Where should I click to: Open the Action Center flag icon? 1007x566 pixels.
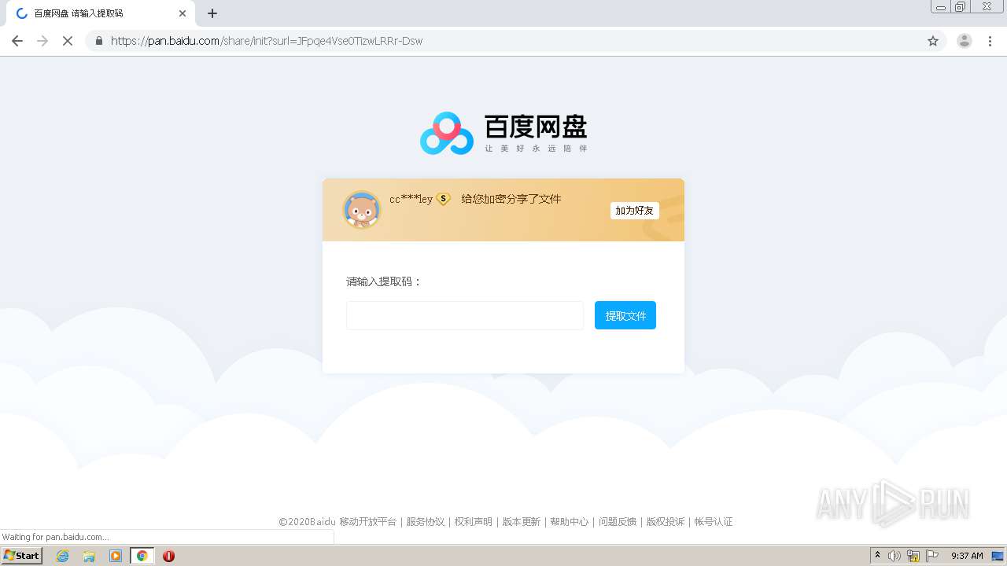click(932, 556)
